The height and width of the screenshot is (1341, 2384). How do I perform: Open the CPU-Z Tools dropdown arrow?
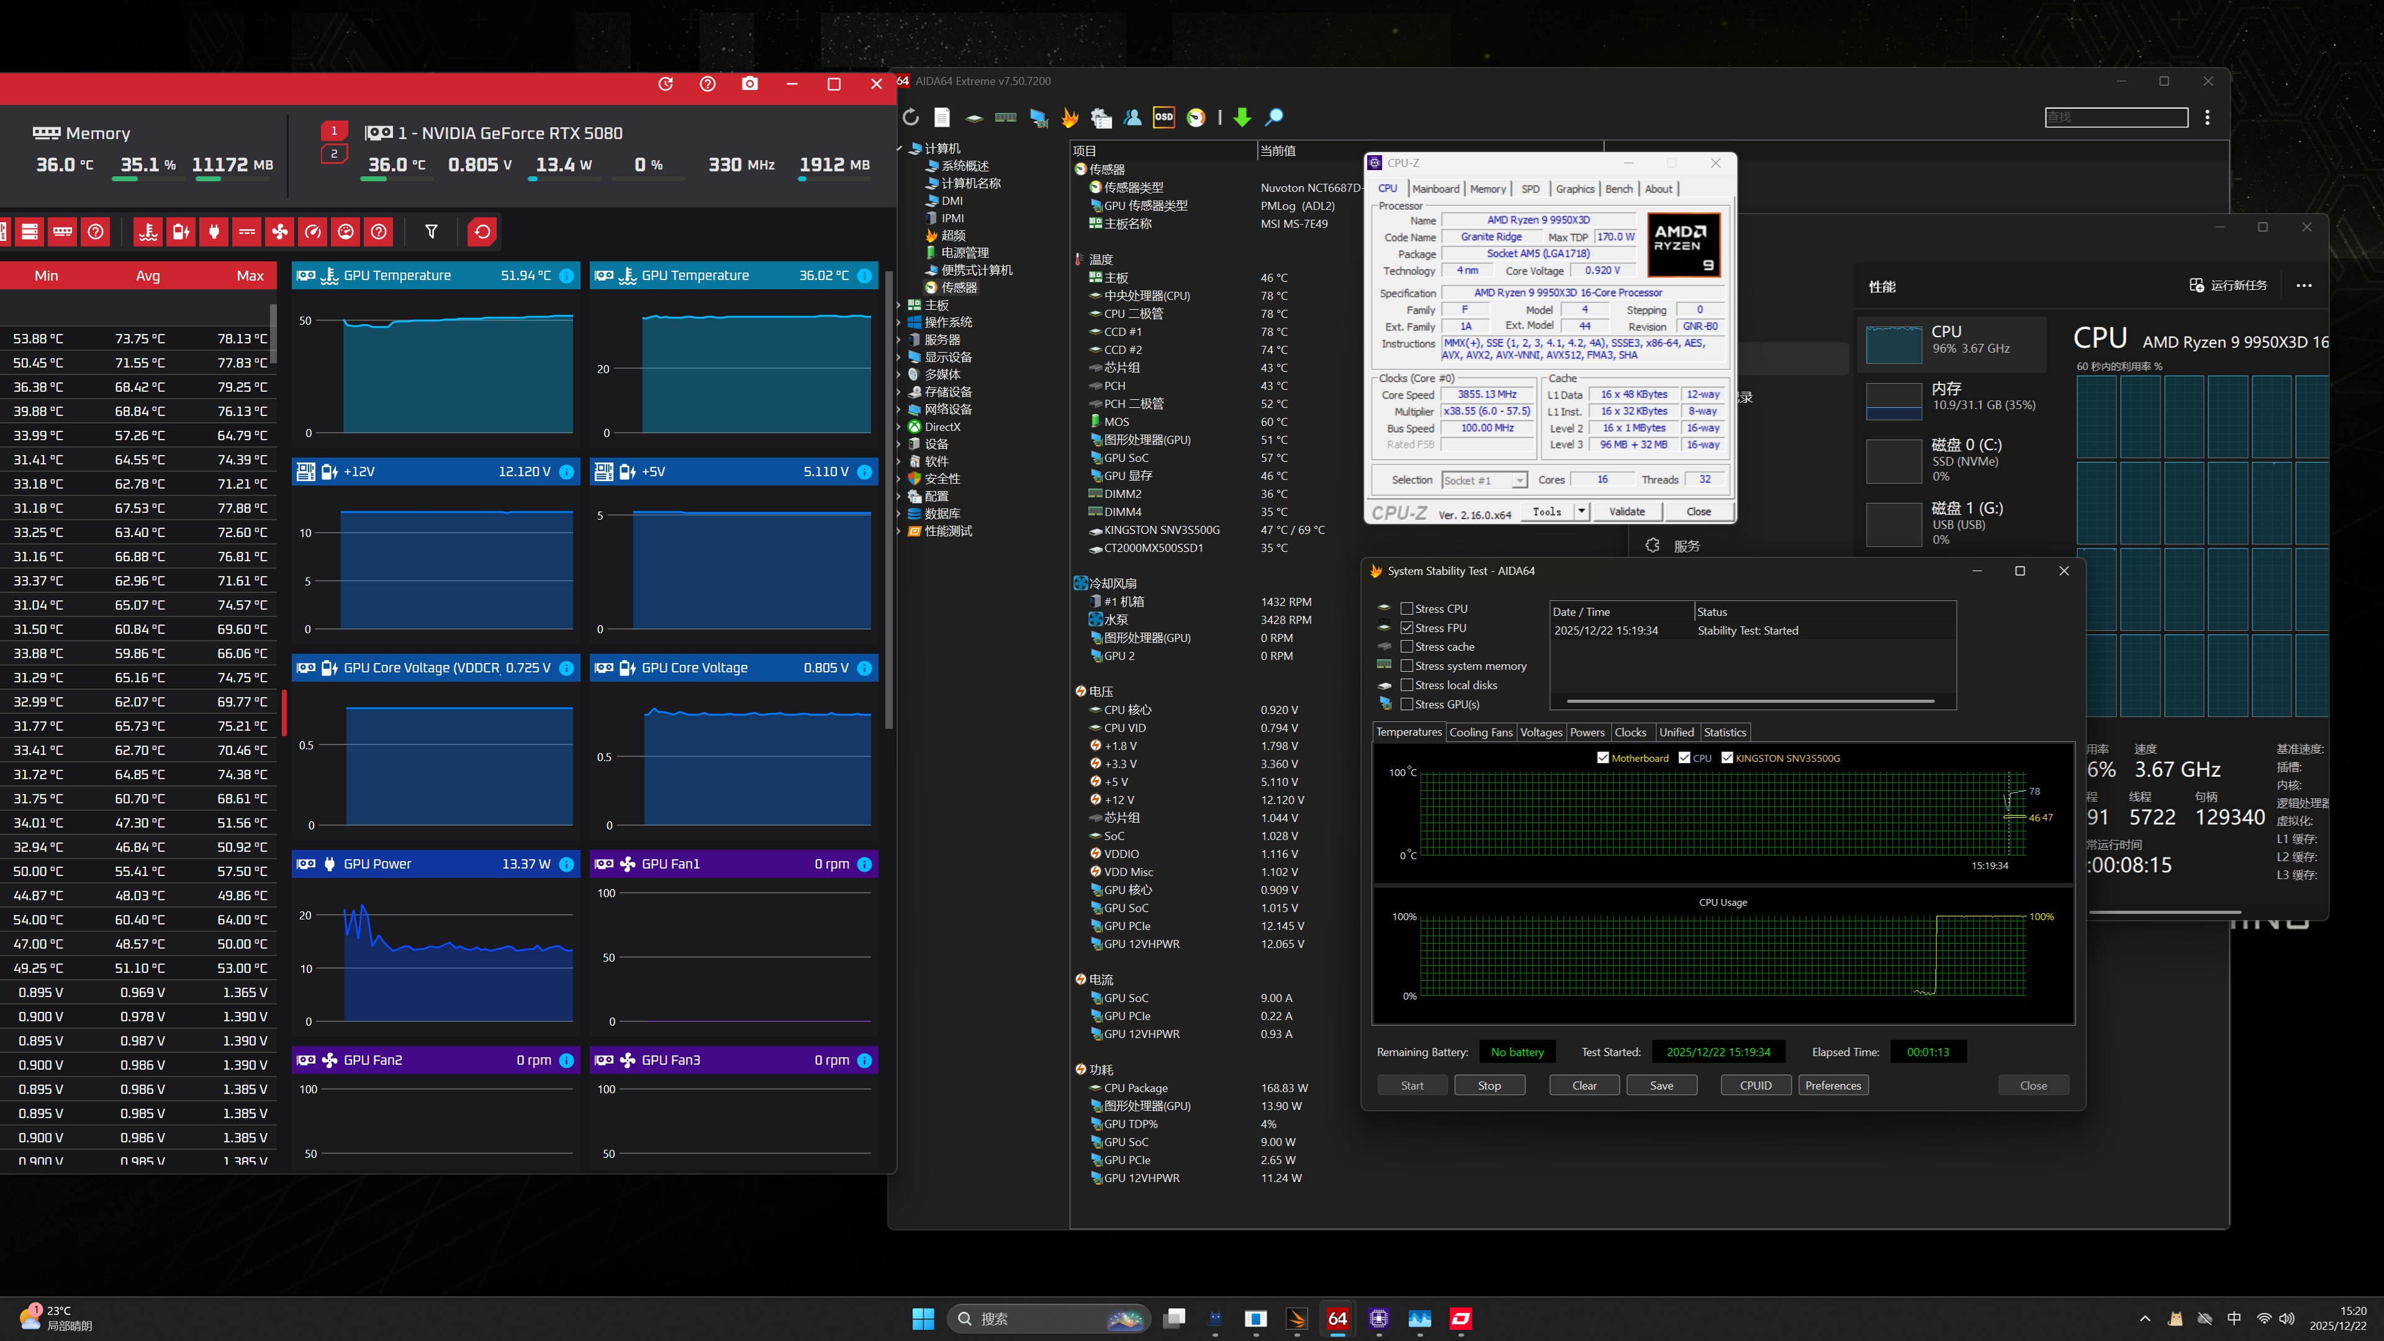1582,512
